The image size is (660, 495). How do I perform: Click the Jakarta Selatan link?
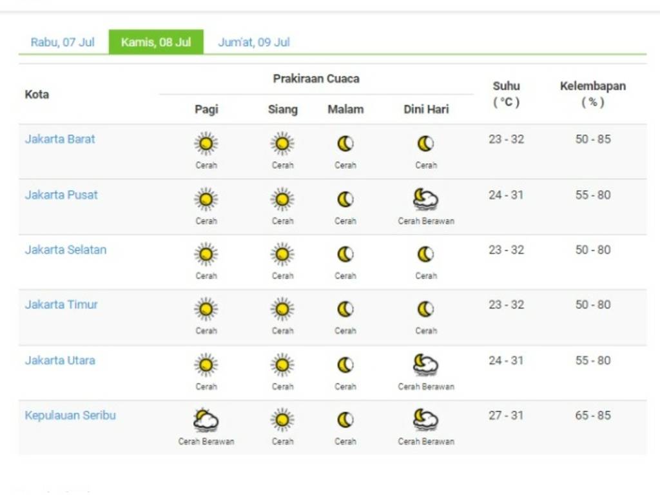[66, 250]
